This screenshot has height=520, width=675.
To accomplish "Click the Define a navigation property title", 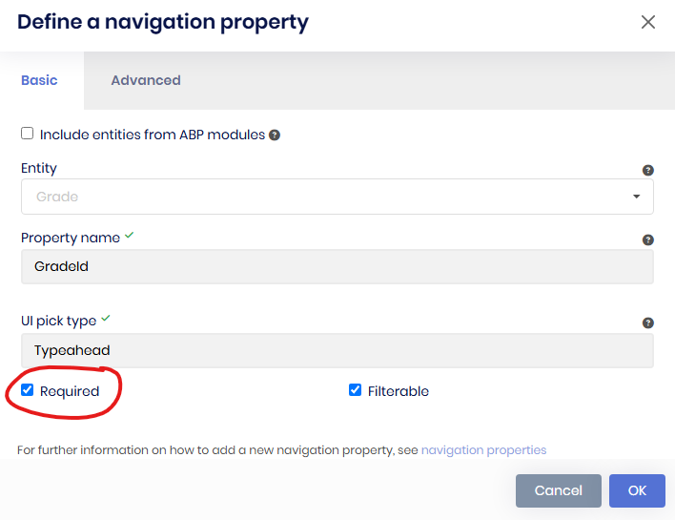I will click(x=163, y=22).
